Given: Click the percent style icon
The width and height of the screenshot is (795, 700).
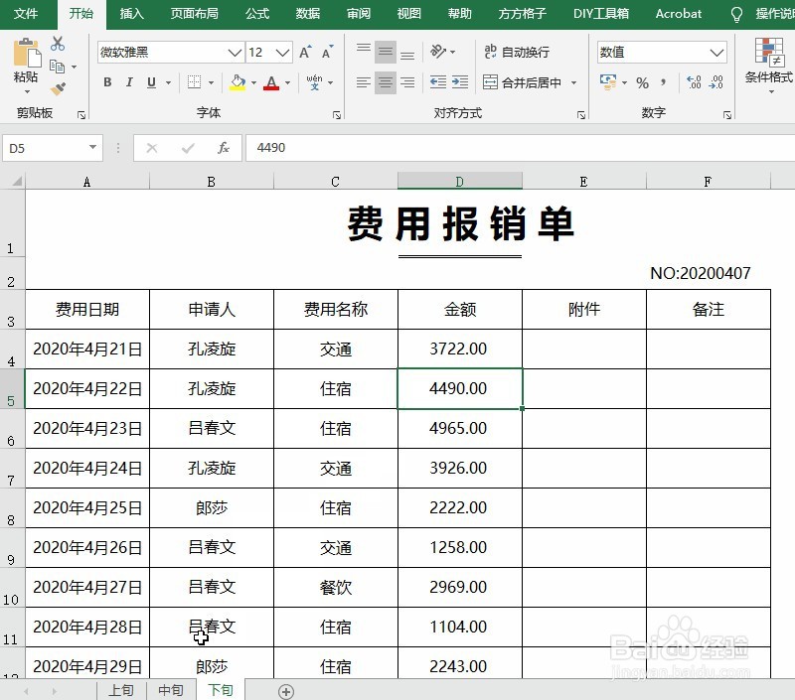Looking at the screenshot, I should coord(642,82).
